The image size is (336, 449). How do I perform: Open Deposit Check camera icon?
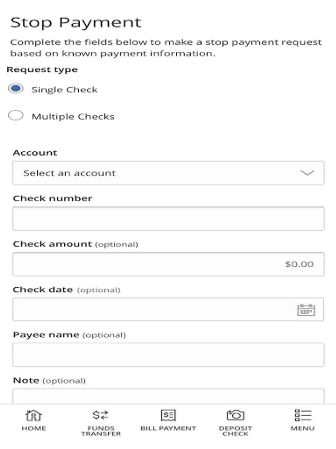[x=235, y=415]
